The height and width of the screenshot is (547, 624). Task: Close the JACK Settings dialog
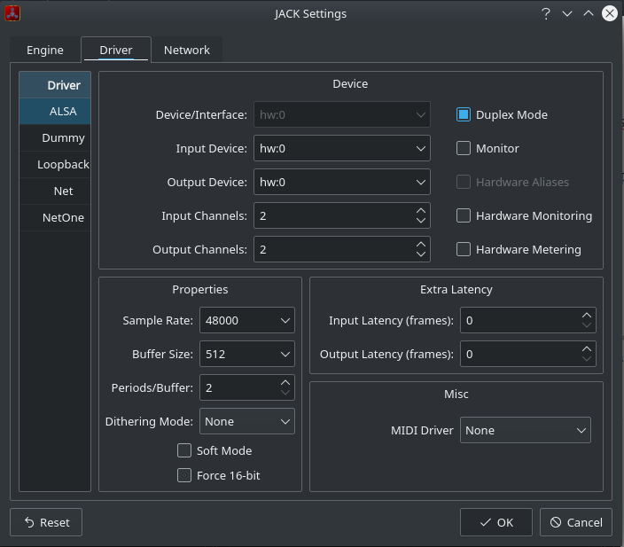[x=609, y=13]
